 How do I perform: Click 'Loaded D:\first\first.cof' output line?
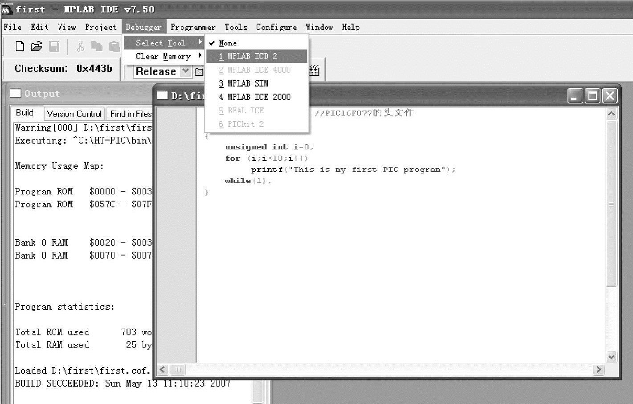click(x=83, y=371)
